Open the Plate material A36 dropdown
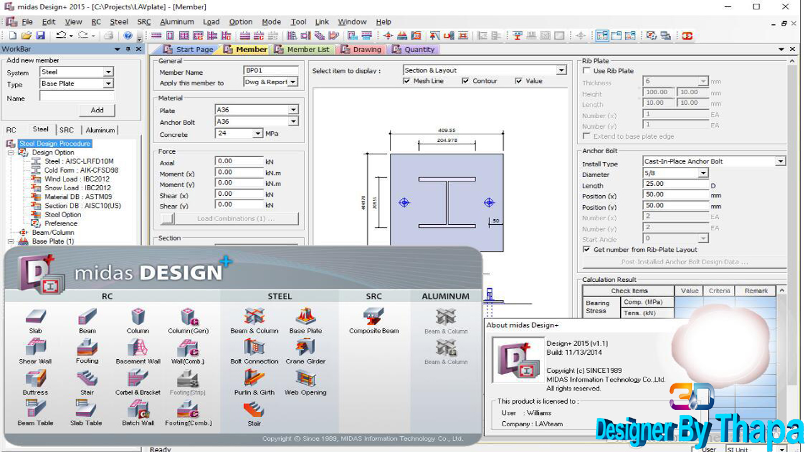This screenshot has height=452, width=805. (x=293, y=110)
